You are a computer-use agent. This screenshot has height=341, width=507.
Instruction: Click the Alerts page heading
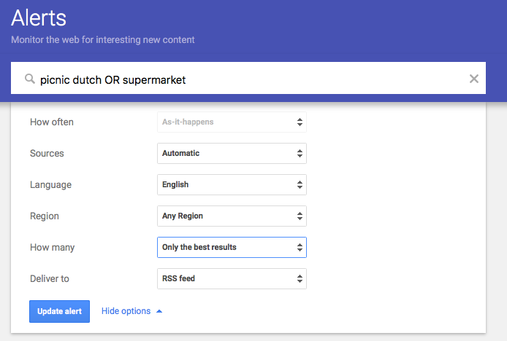[39, 18]
